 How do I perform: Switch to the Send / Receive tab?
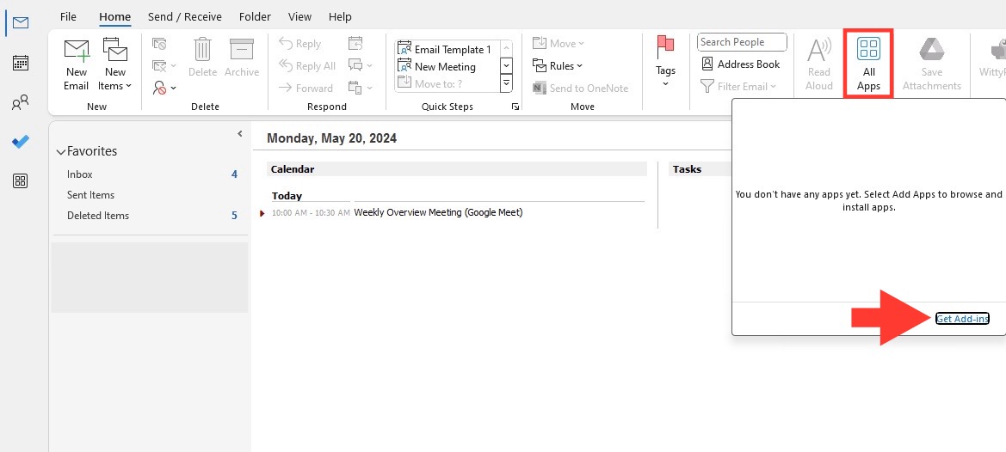tap(185, 16)
